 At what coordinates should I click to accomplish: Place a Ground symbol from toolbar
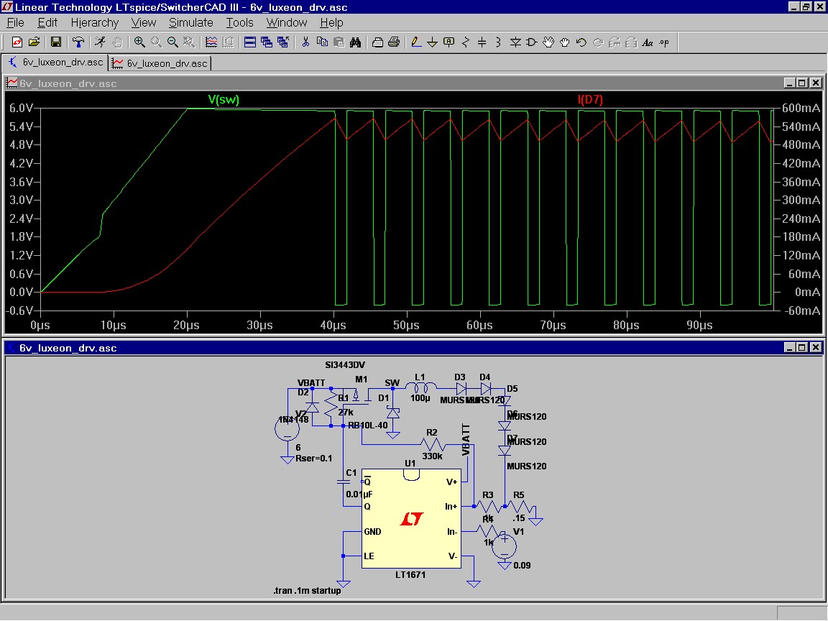[432, 42]
